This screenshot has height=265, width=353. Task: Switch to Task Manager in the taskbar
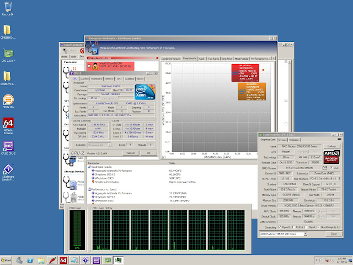coord(119,260)
